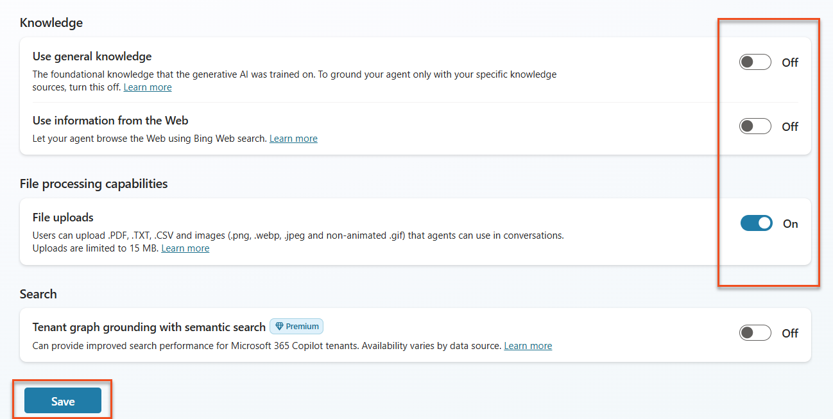Image resolution: width=833 pixels, height=419 pixels.
Task: Open Learn more about tenant graph grounding
Action: [528, 345]
